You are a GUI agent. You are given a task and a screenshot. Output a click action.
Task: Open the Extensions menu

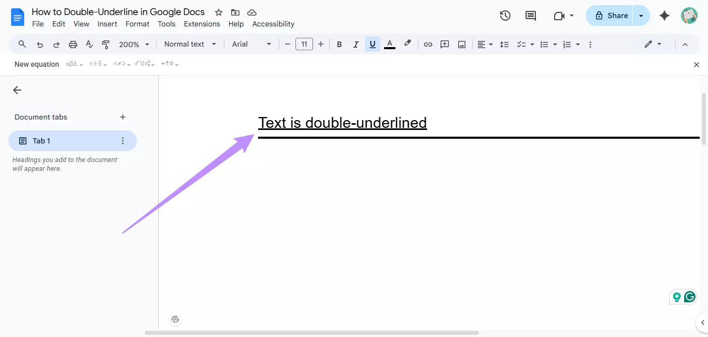(x=202, y=24)
